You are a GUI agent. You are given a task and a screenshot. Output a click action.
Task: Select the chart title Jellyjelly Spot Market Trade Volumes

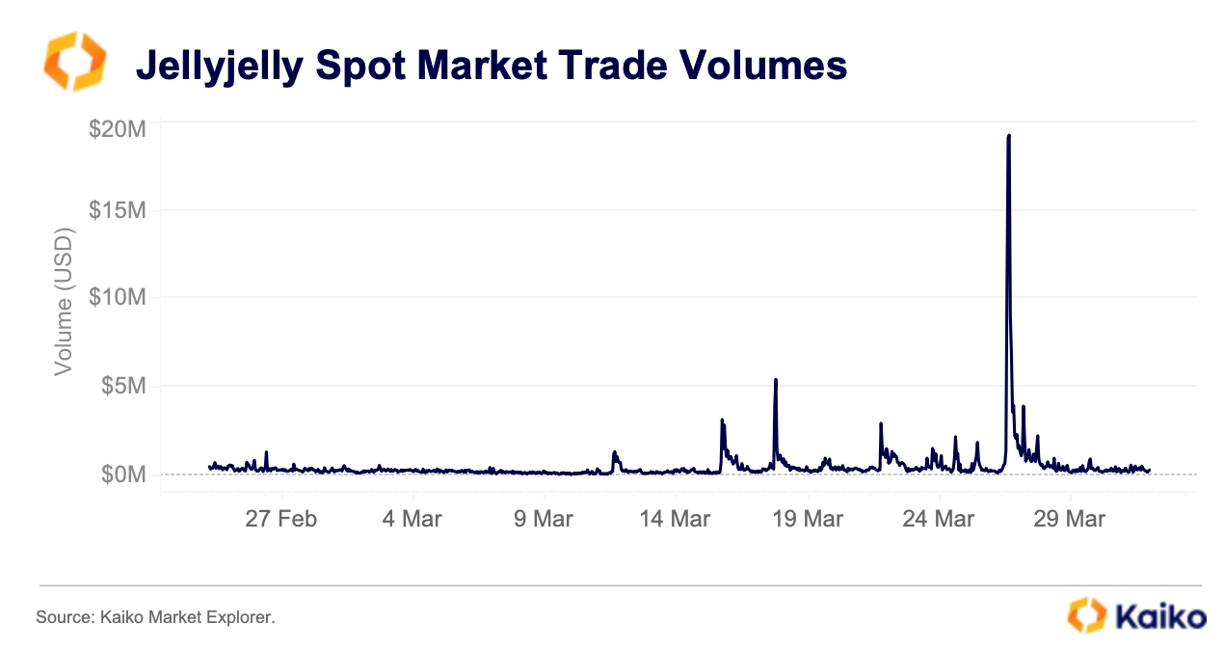pyautogui.click(x=491, y=66)
